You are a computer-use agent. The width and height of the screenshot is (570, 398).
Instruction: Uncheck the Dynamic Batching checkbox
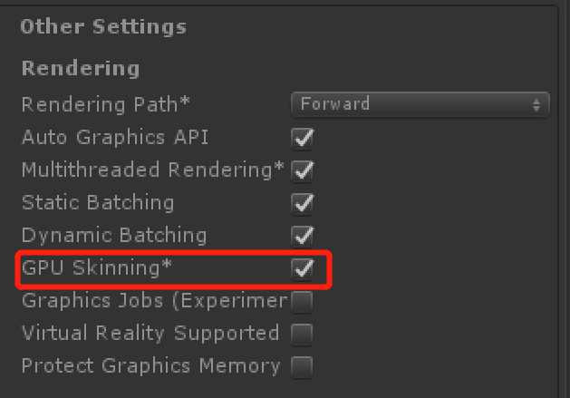[303, 236]
